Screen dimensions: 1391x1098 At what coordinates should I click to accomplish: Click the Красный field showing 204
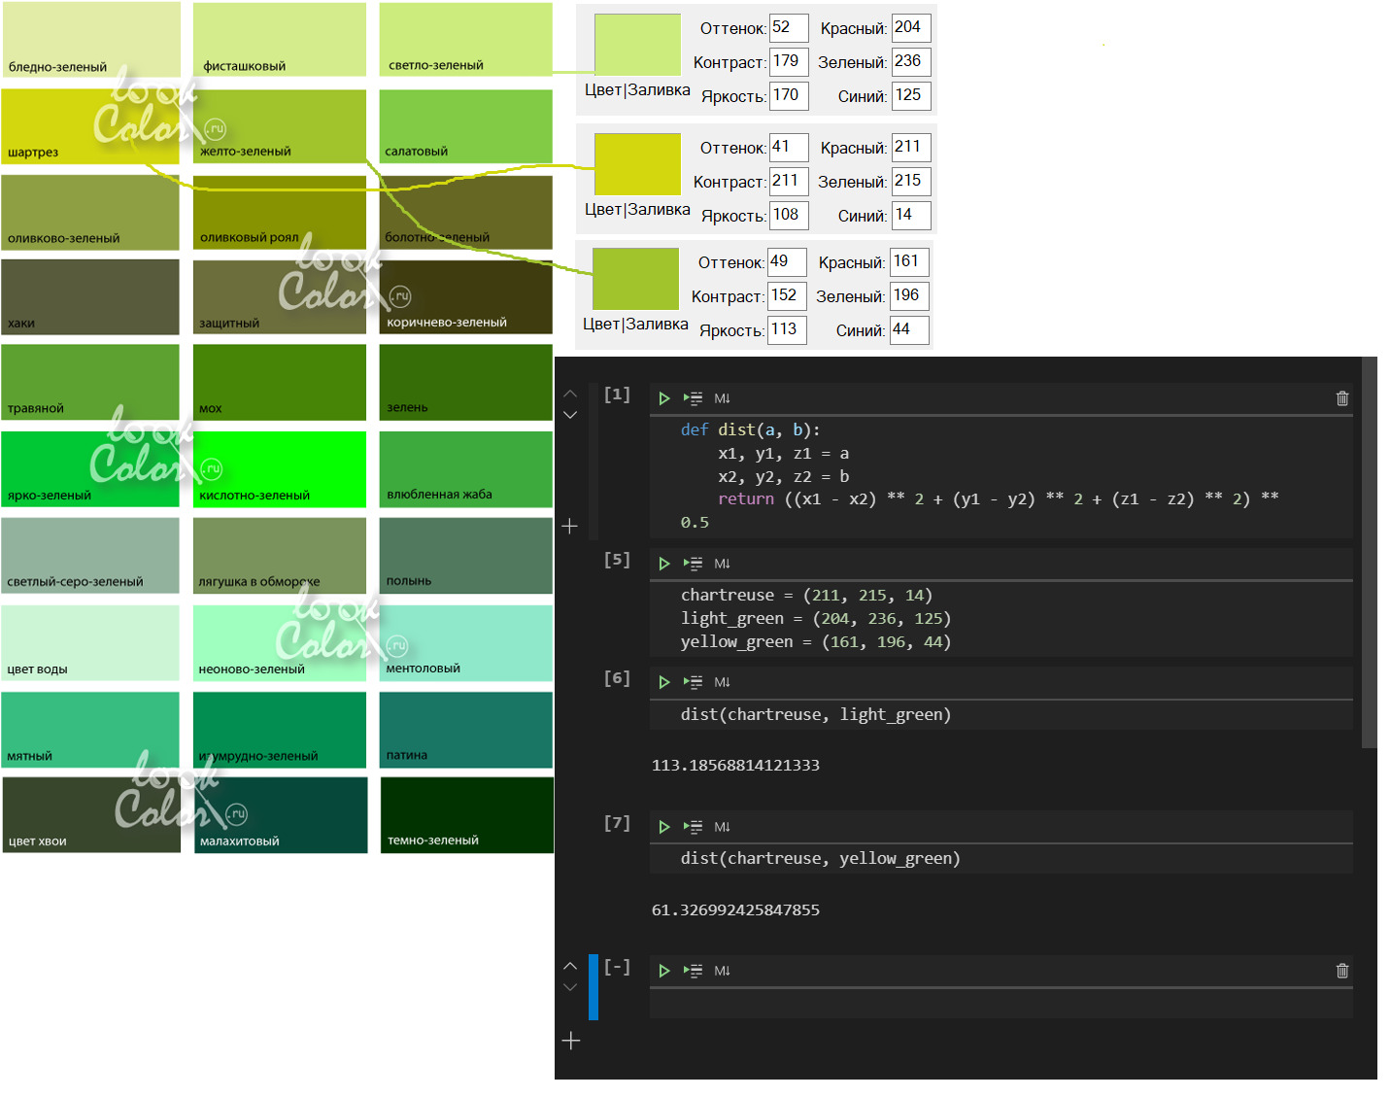click(911, 28)
